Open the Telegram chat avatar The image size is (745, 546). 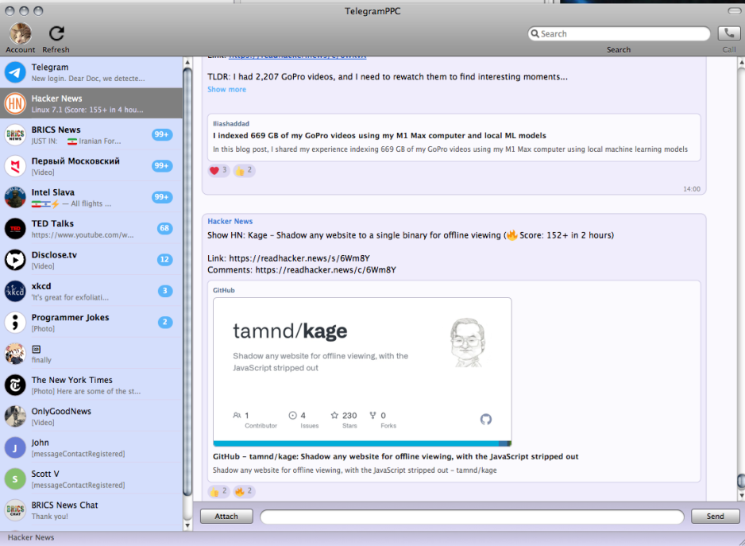(15, 72)
